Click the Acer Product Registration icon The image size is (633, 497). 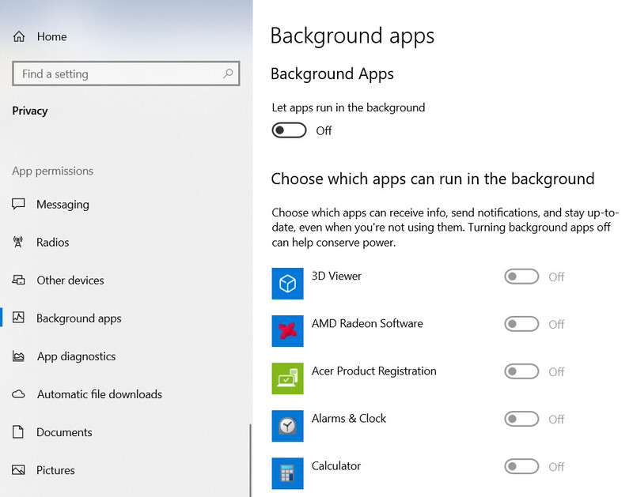(287, 378)
